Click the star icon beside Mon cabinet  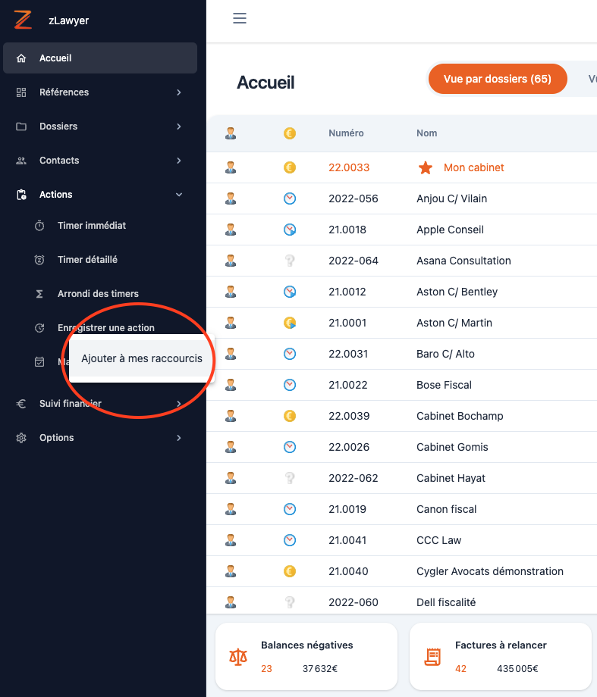tap(426, 167)
